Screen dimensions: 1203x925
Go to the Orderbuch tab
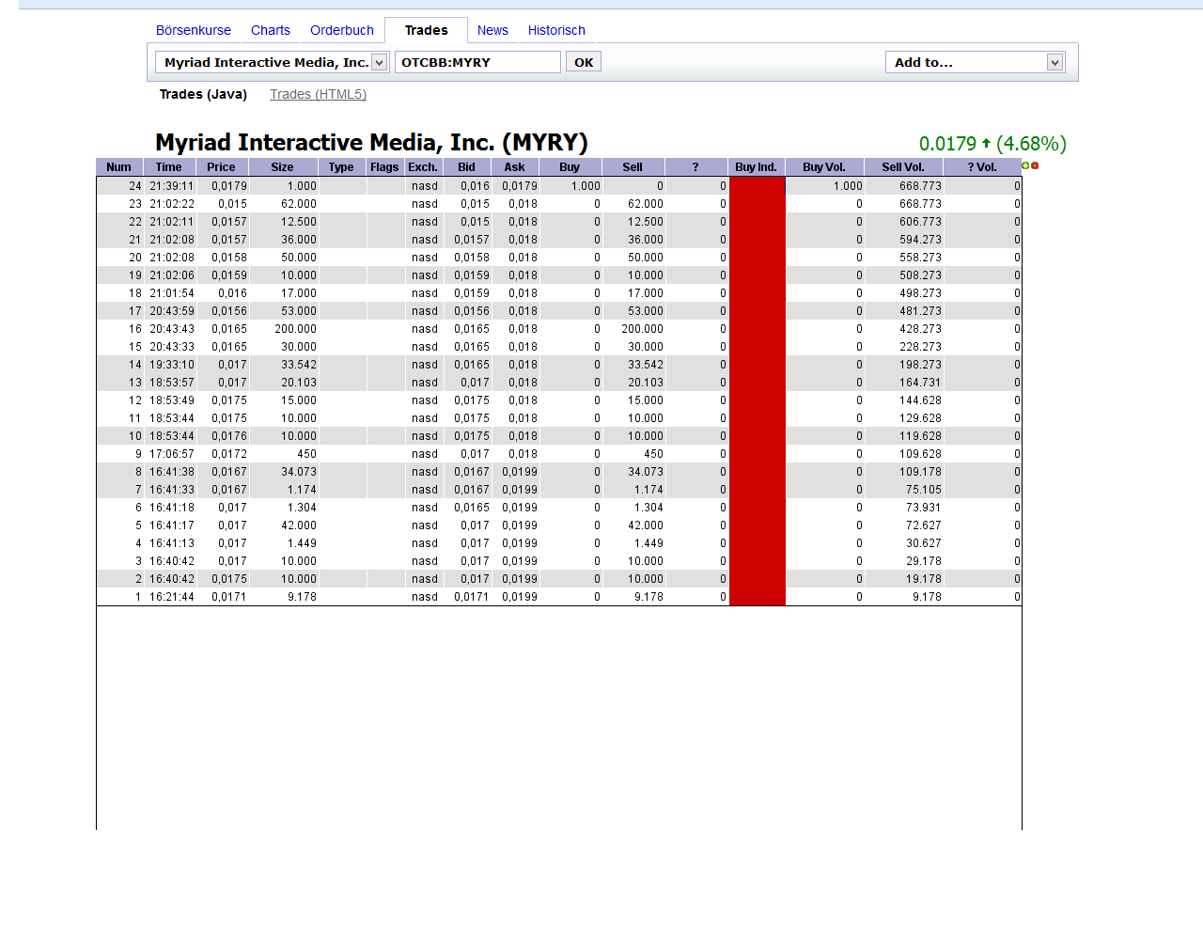pos(342,30)
